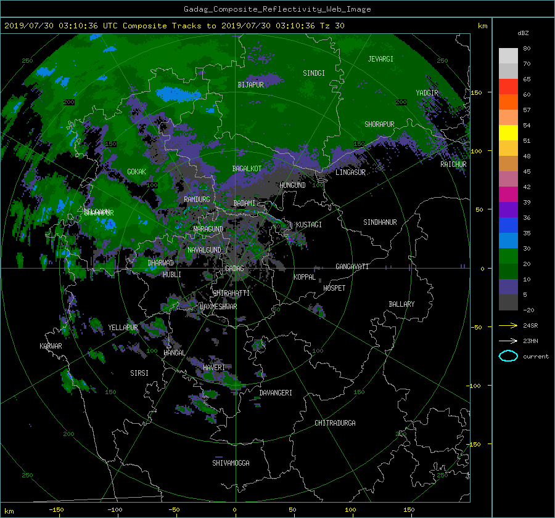Click the cyan current-track ellipse icon

508,356
